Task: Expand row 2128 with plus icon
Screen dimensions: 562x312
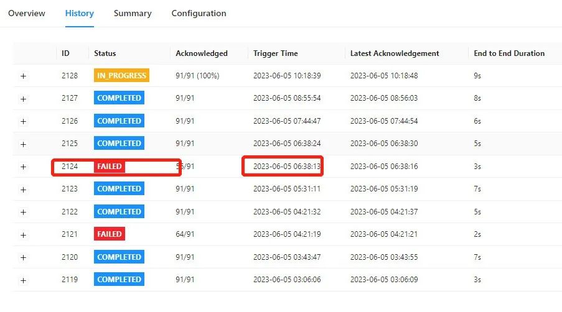Action: pos(24,76)
